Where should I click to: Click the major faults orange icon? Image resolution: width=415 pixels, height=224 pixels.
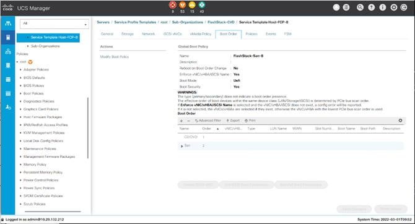[182, 5]
